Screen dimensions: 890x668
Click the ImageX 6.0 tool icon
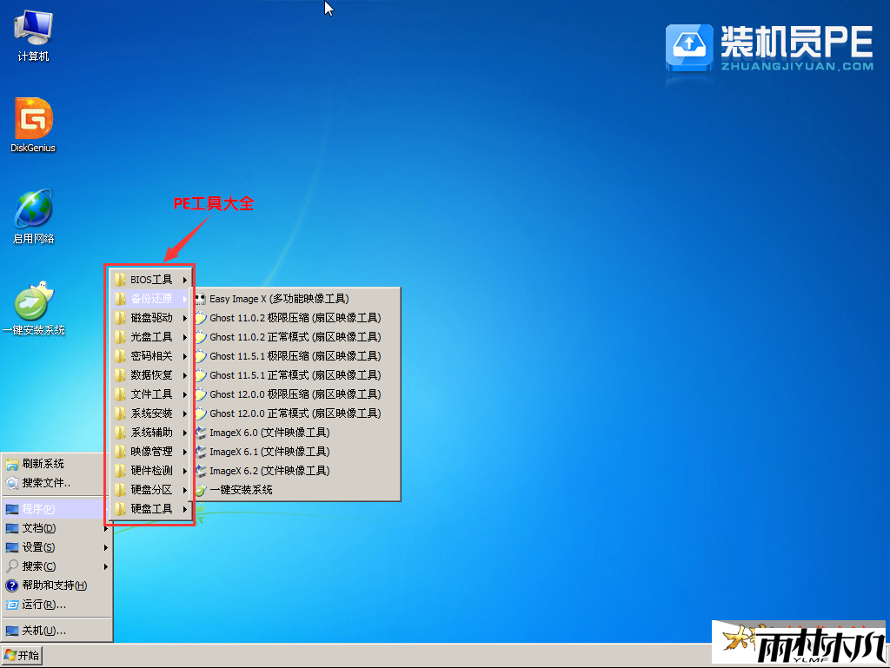(x=200, y=433)
